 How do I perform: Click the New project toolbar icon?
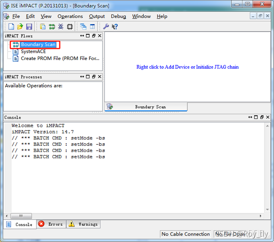[11, 27]
